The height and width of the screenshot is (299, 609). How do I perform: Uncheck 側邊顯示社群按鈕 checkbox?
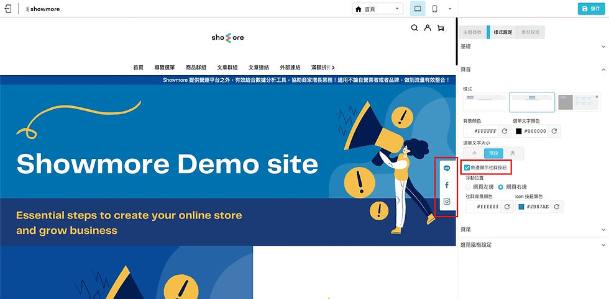[467, 168]
